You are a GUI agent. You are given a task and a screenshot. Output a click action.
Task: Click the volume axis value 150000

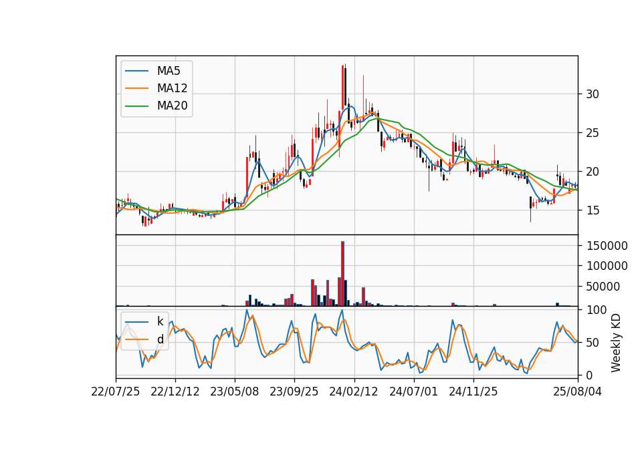(x=607, y=246)
